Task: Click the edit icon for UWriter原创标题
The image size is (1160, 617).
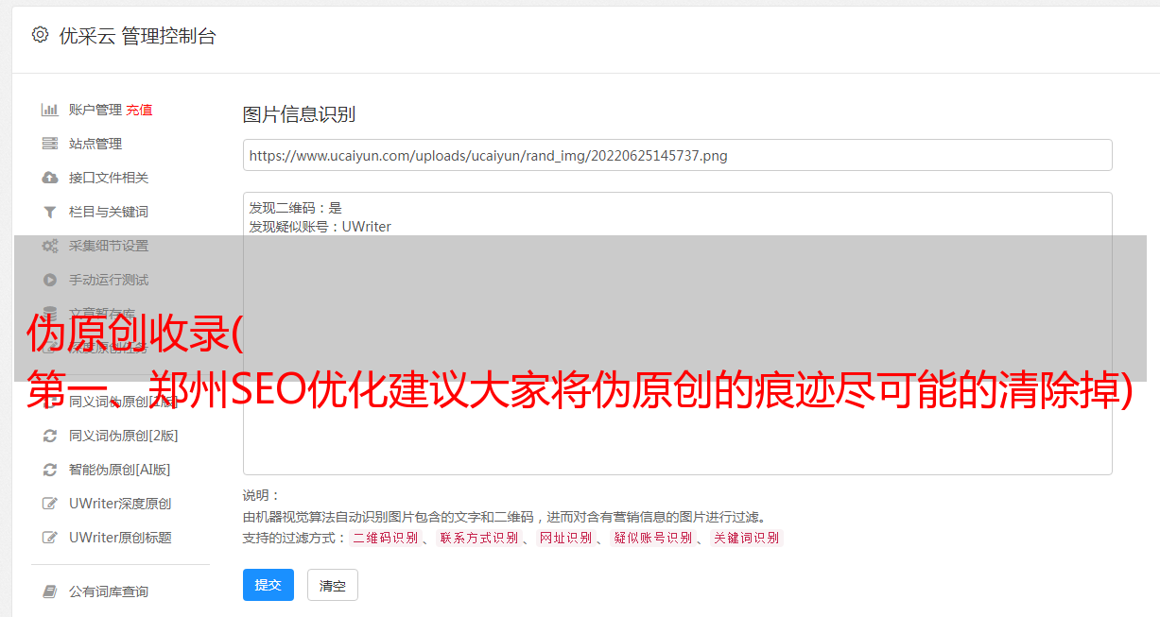Action: tap(50, 538)
